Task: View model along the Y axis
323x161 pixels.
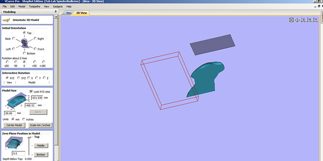Action: (315, 20)
